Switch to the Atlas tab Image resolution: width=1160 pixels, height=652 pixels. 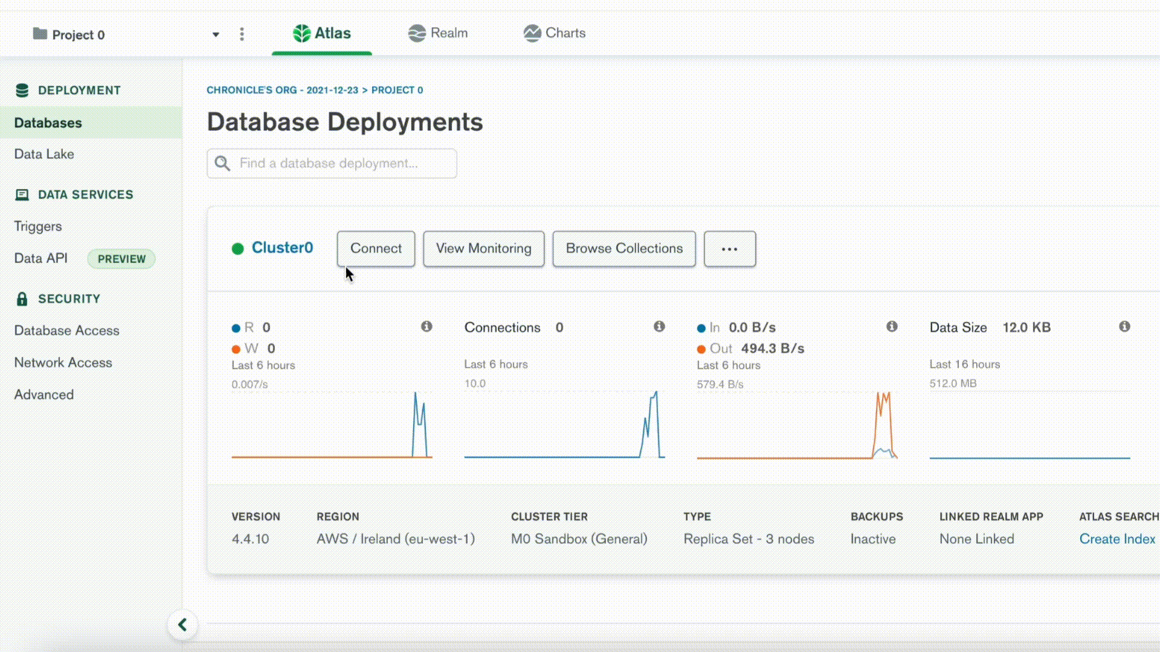click(x=321, y=33)
